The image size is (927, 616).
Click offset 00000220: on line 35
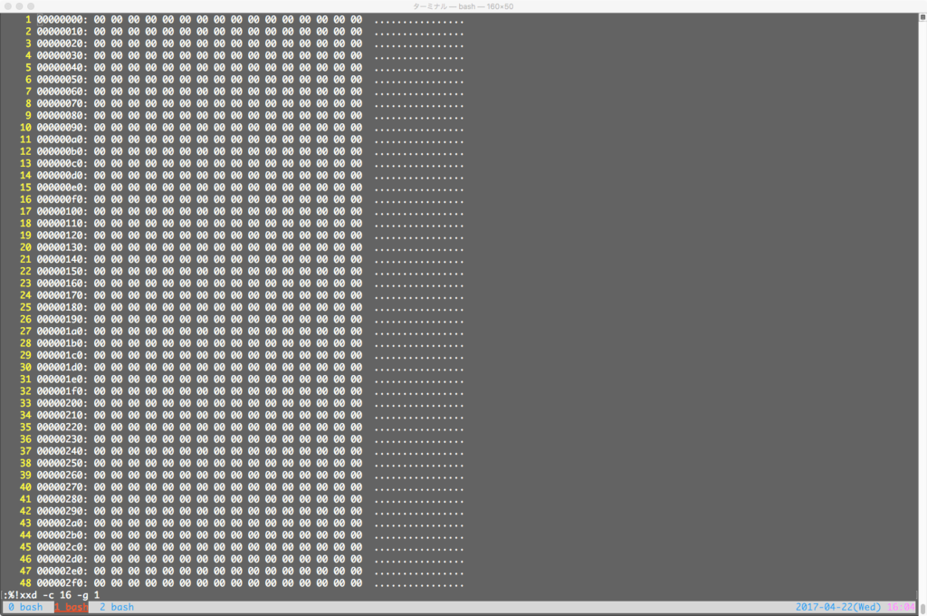pyautogui.click(x=62, y=427)
